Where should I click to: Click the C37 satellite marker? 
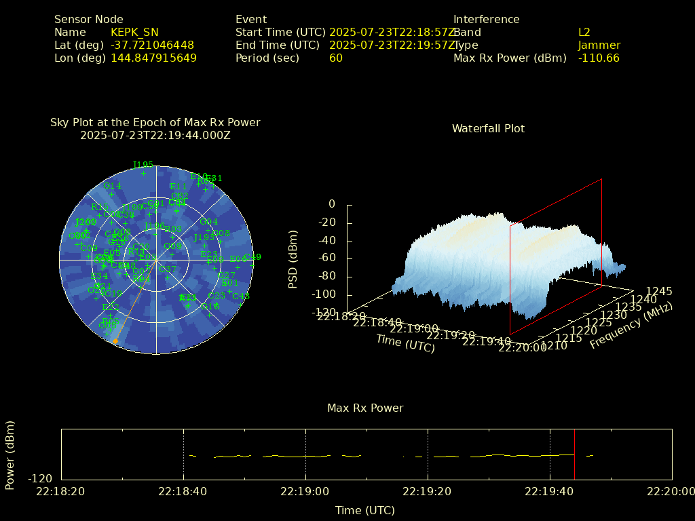pyautogui.click(x=167, y=277)
